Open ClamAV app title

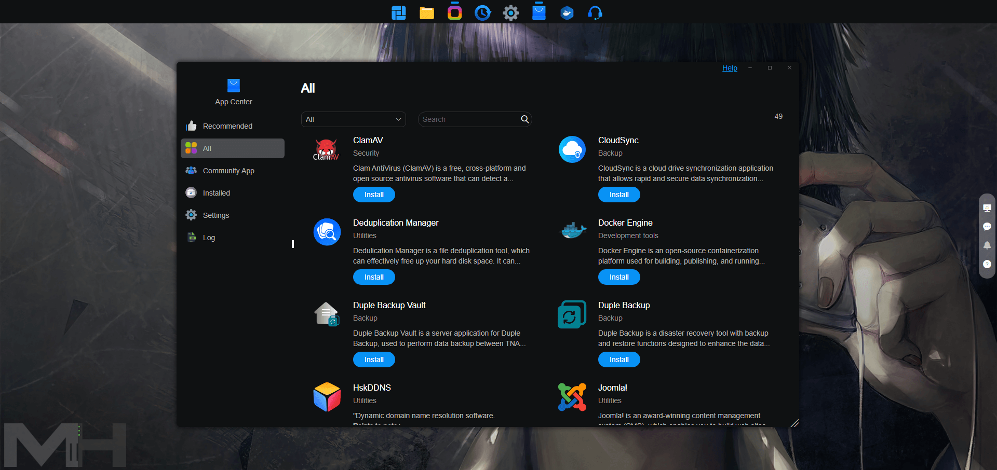pyautogui.click(x=368, y=140)
